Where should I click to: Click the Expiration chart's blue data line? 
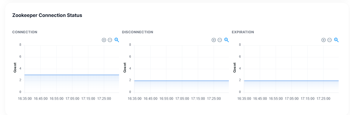pos(291,81)
